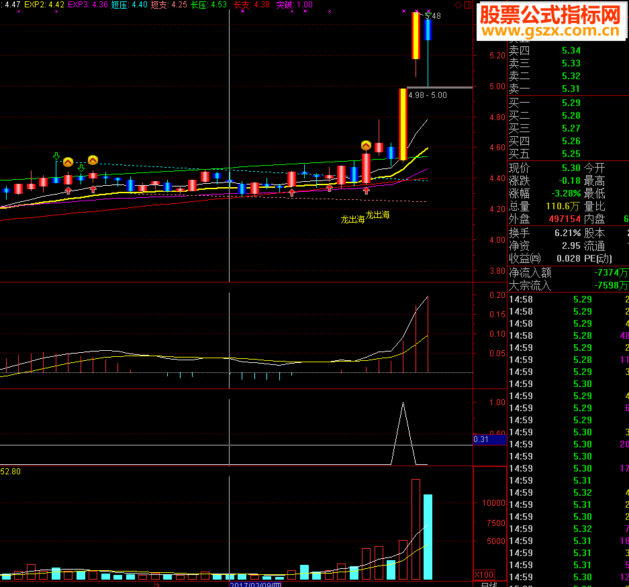
Task: Click the PE(动) label
Action: pyautogui.click(x=597, y=259)
